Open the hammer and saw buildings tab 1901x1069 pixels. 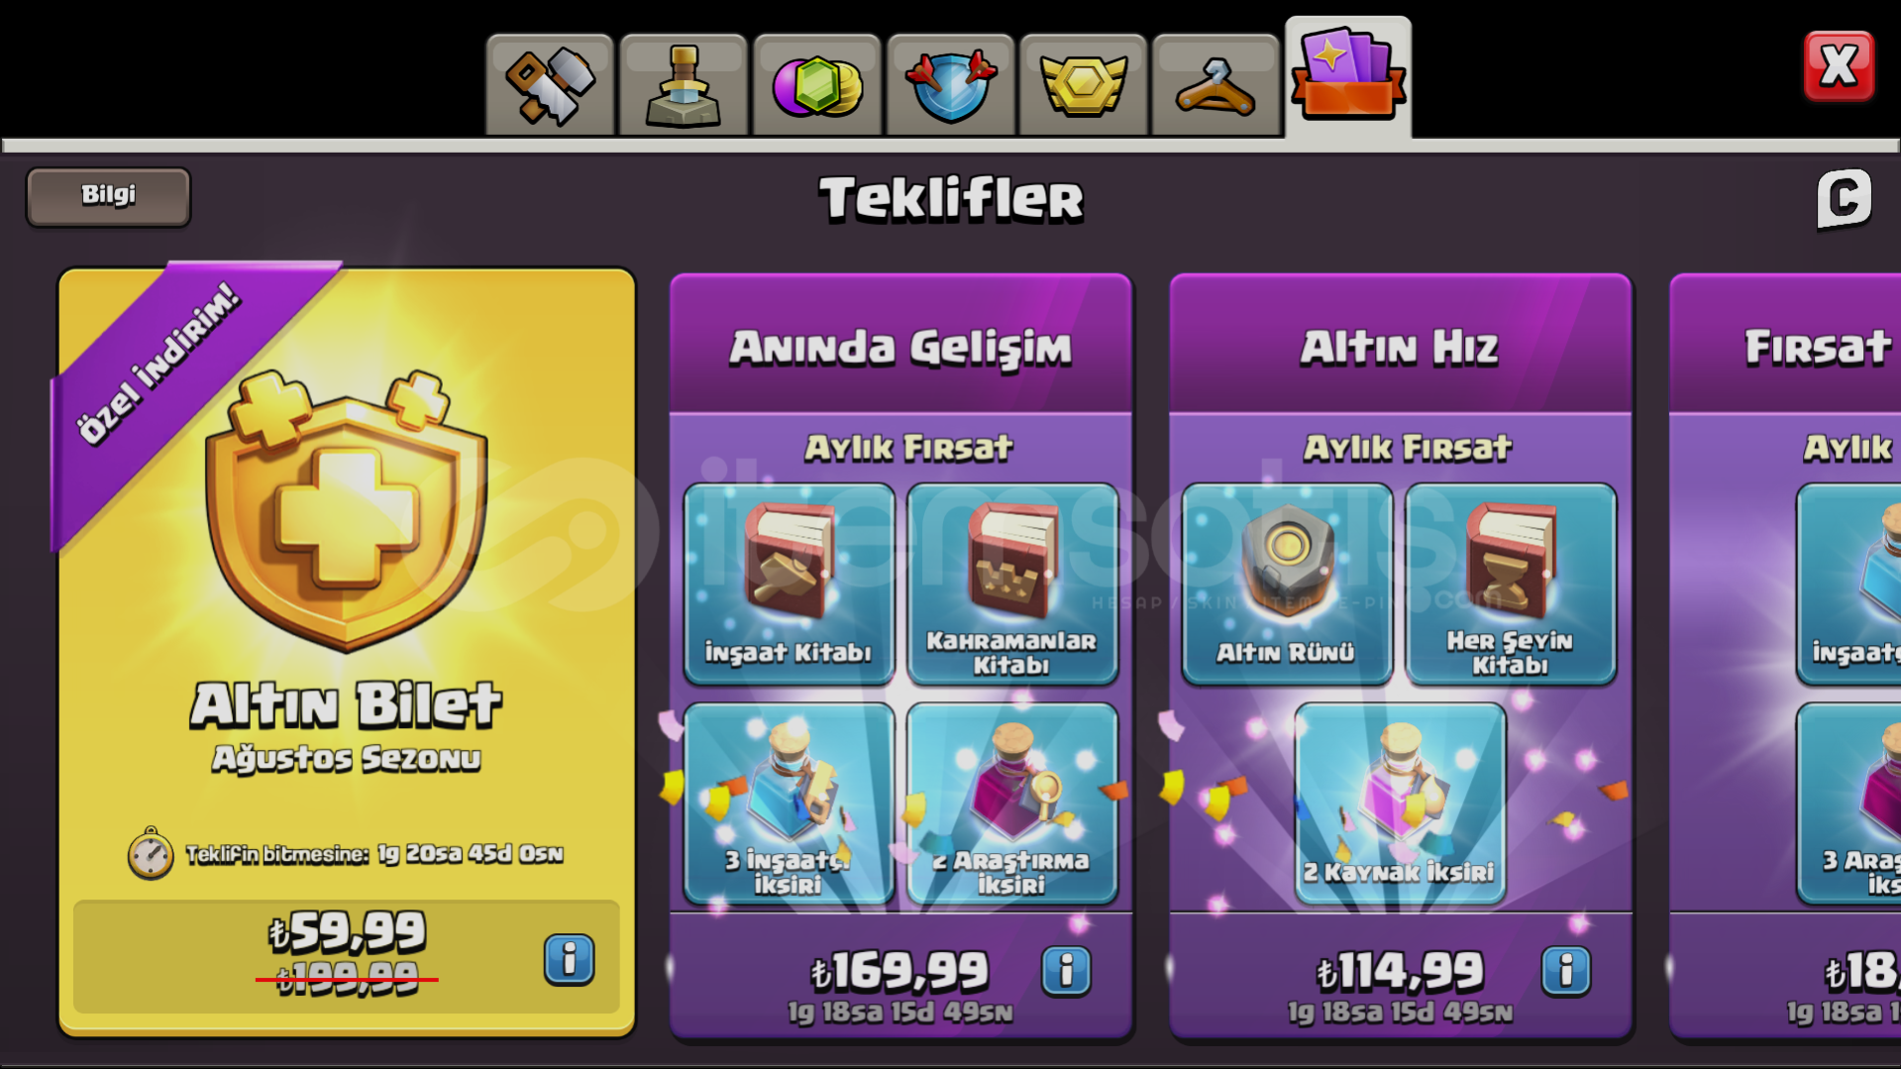tap(550, 85)
